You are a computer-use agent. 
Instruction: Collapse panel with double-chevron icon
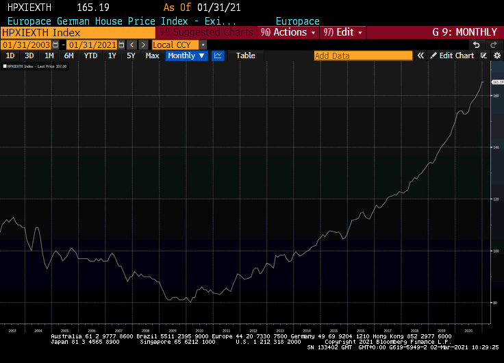click(421, 55)
